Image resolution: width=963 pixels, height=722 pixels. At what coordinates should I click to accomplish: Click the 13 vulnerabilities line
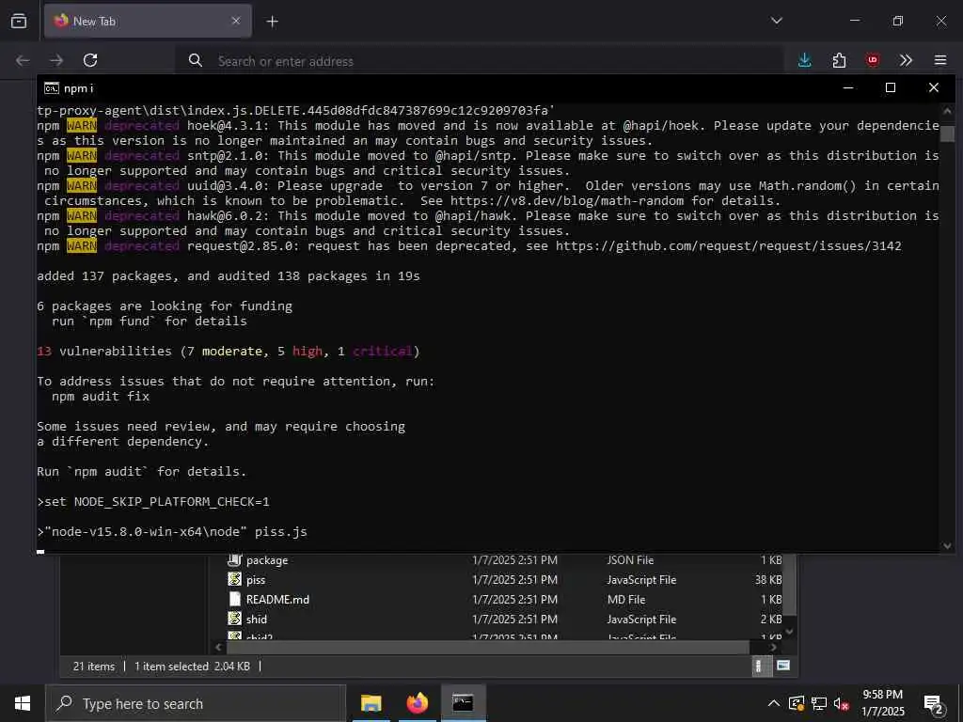click(x=228, y=352)
